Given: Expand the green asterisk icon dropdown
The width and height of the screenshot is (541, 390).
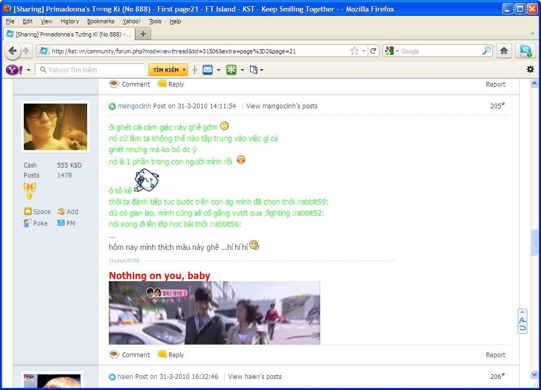Looking at the screenshot, I should 242,70.
